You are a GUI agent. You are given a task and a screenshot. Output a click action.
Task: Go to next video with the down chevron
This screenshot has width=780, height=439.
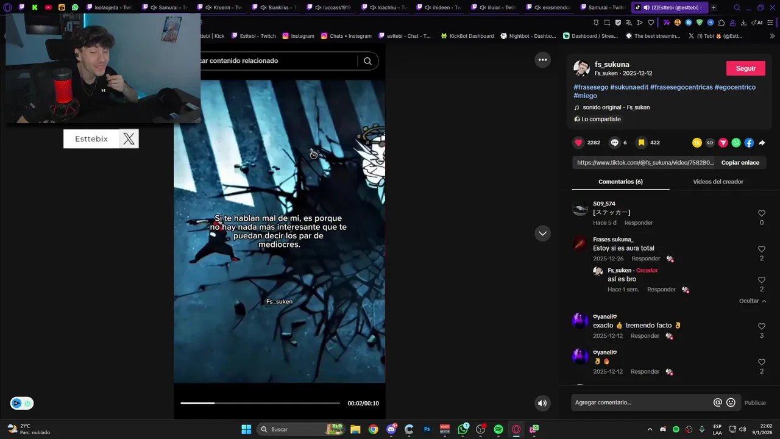pos(542,234)
